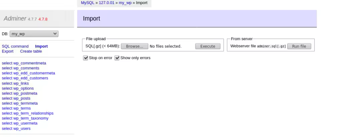Click "select" beside wp_edd_customermeta
The width and height of the screenshot is (342, 137).
coord(7,73)
